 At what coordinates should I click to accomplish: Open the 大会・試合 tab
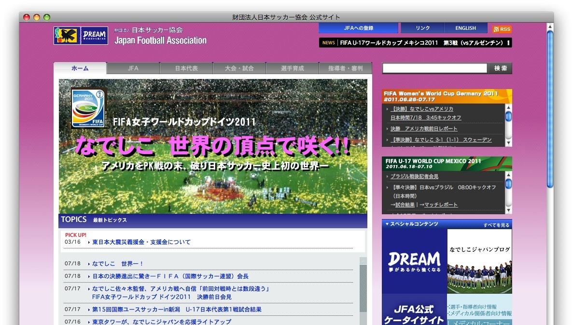click(x=239, y=68)
